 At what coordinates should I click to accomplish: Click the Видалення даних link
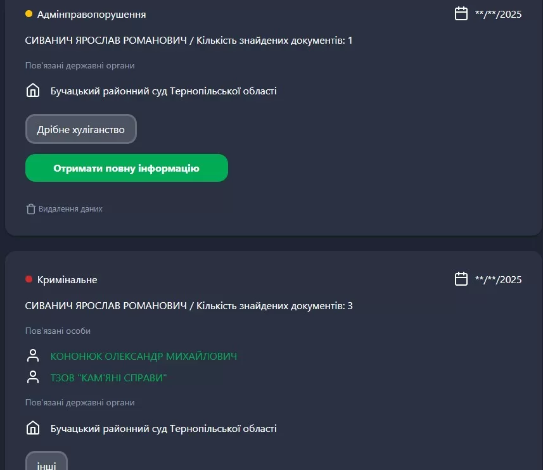(70, 208)
